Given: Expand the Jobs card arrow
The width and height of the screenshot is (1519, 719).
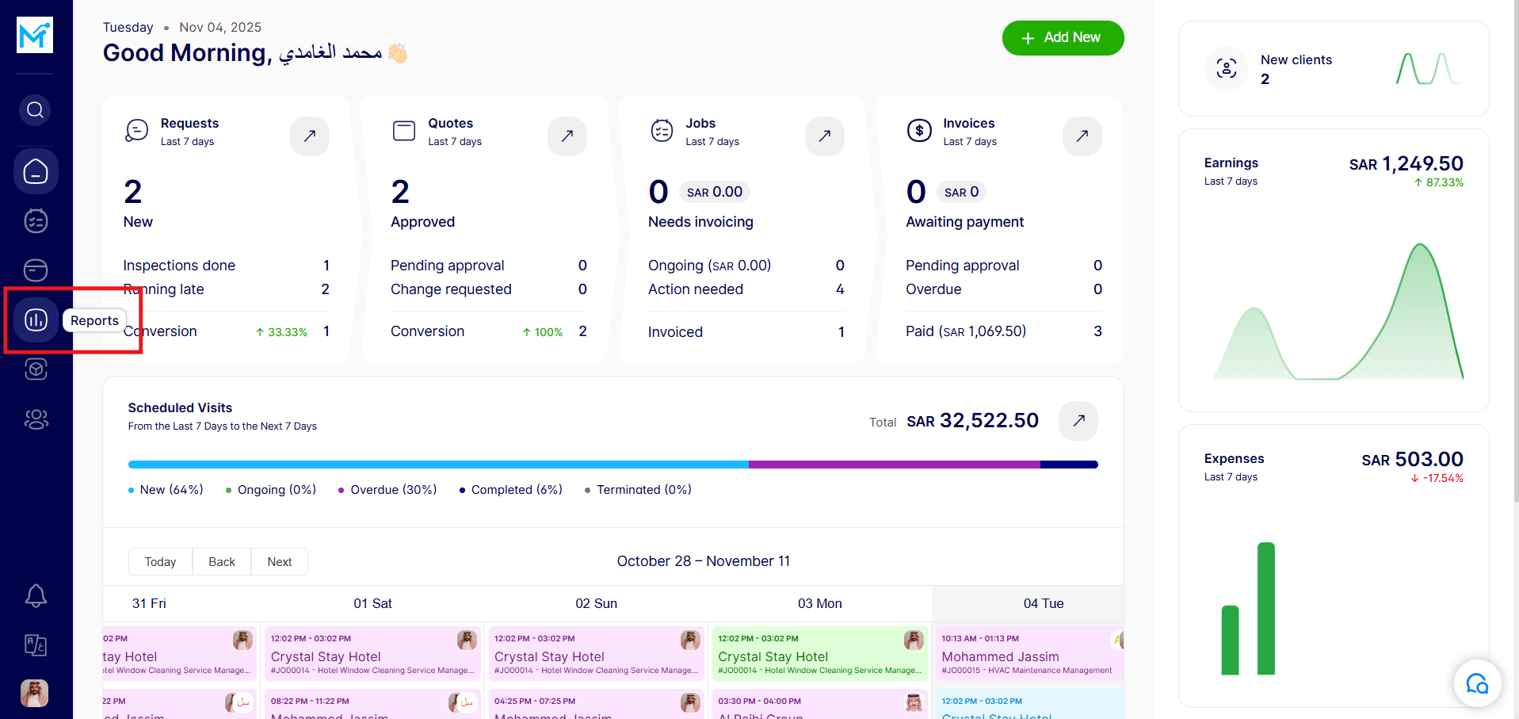Looking at the screenshot, I should (825, 136).
